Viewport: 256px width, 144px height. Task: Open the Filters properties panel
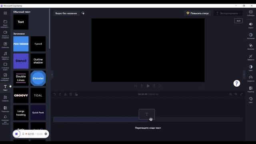[x=251, y=47]
